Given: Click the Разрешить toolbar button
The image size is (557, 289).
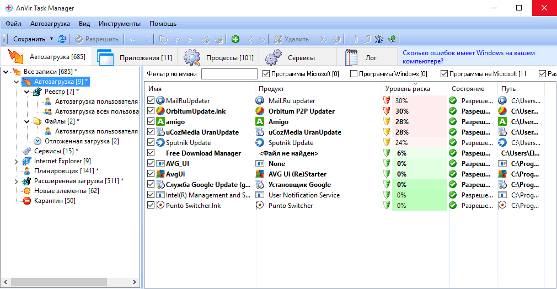Looking at the screenshot, I should (x=97, y=39).
